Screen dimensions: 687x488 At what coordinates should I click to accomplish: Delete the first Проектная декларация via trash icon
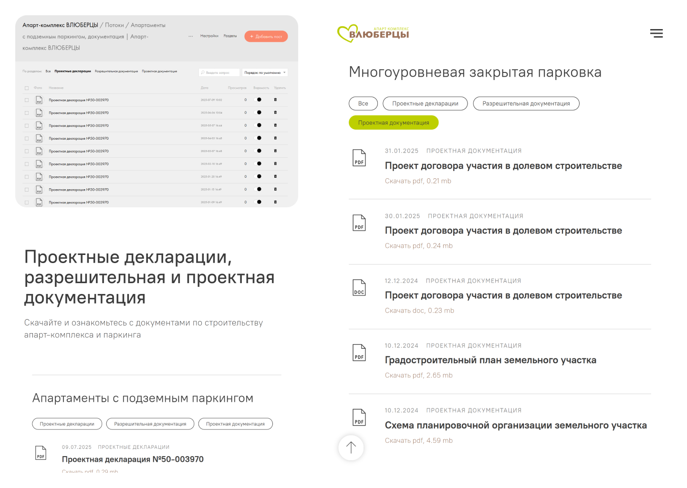pyautogui.click(x=275, y=100)
